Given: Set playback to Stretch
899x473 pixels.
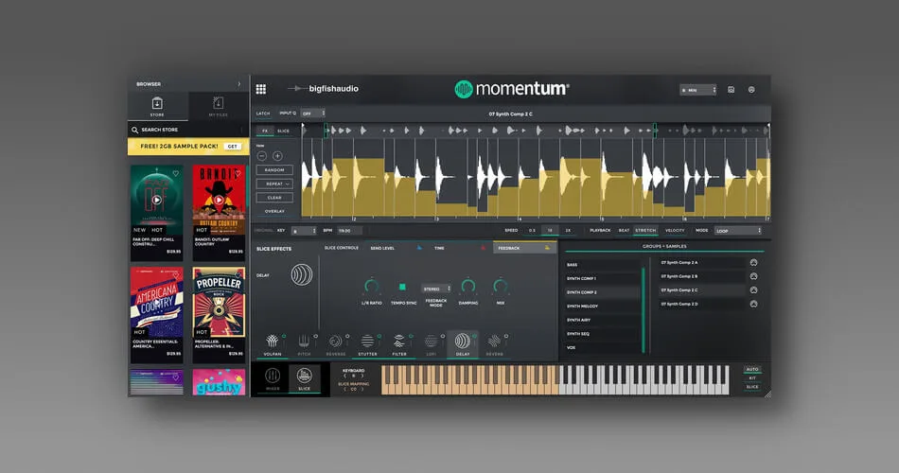Looking at the screenshot, I should tap(645, 231).
